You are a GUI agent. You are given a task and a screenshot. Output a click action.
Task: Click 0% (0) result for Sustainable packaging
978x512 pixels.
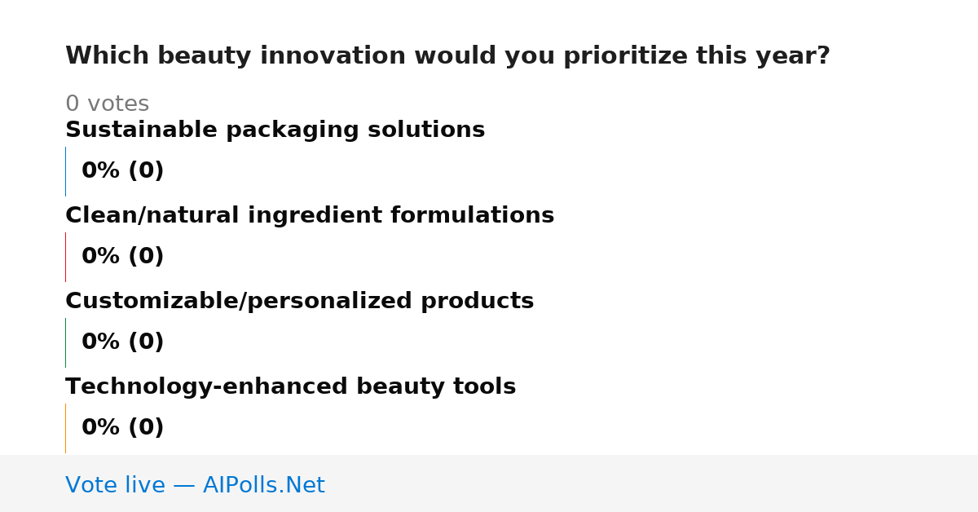(x=122, y=171)
